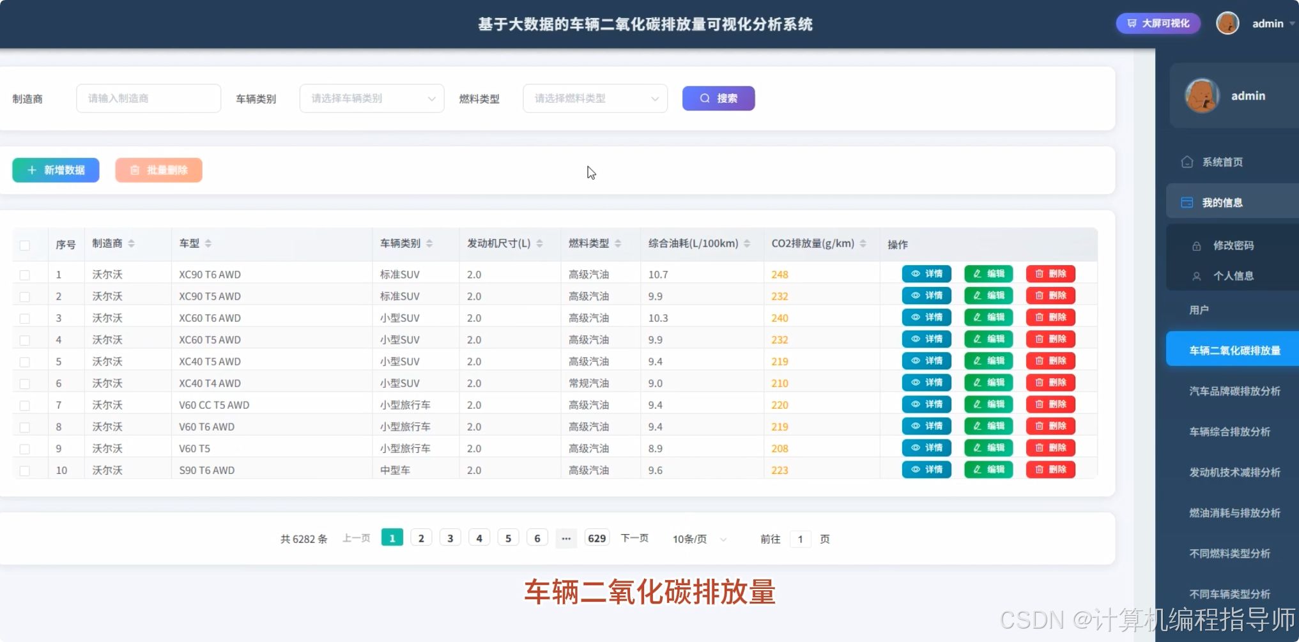Open the 请选择燃料类型 dropdown

coord(594,98)
